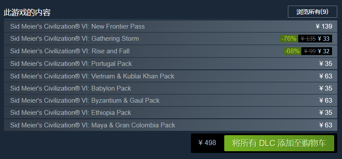Open New Frontier Pass DLC row
Image resolution: width=342 pixels, height=159 pixels.
pos(170,26)
